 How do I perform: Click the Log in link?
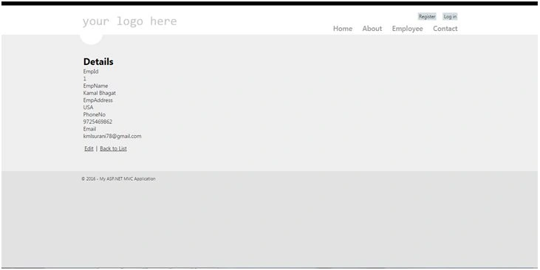click(450, 16)
